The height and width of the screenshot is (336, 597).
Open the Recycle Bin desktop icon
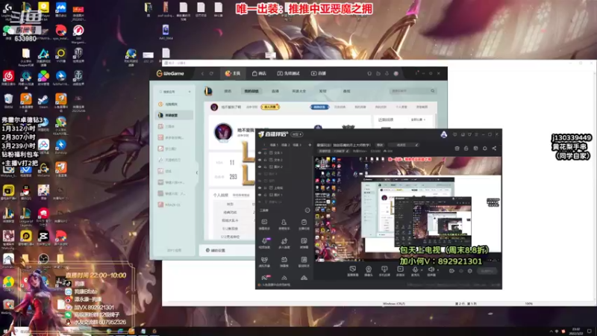8,101
